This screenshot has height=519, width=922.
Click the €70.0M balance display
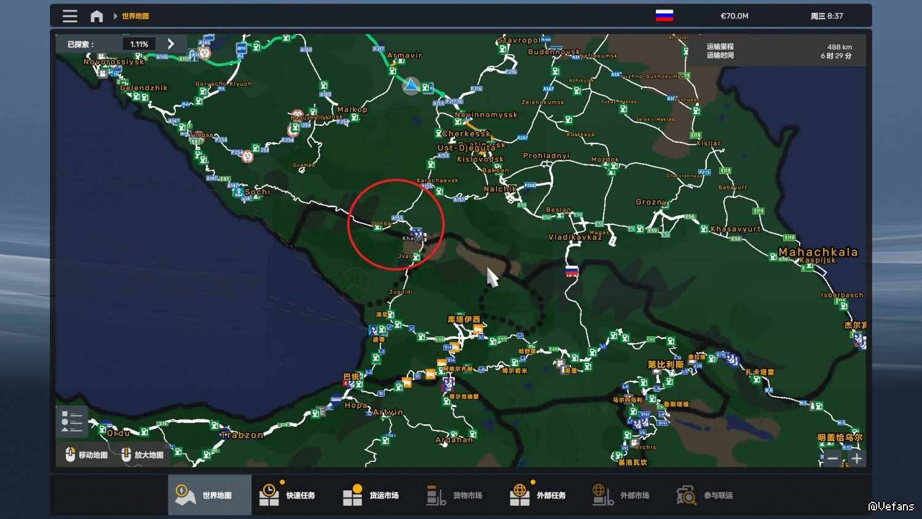click(735, 16)
